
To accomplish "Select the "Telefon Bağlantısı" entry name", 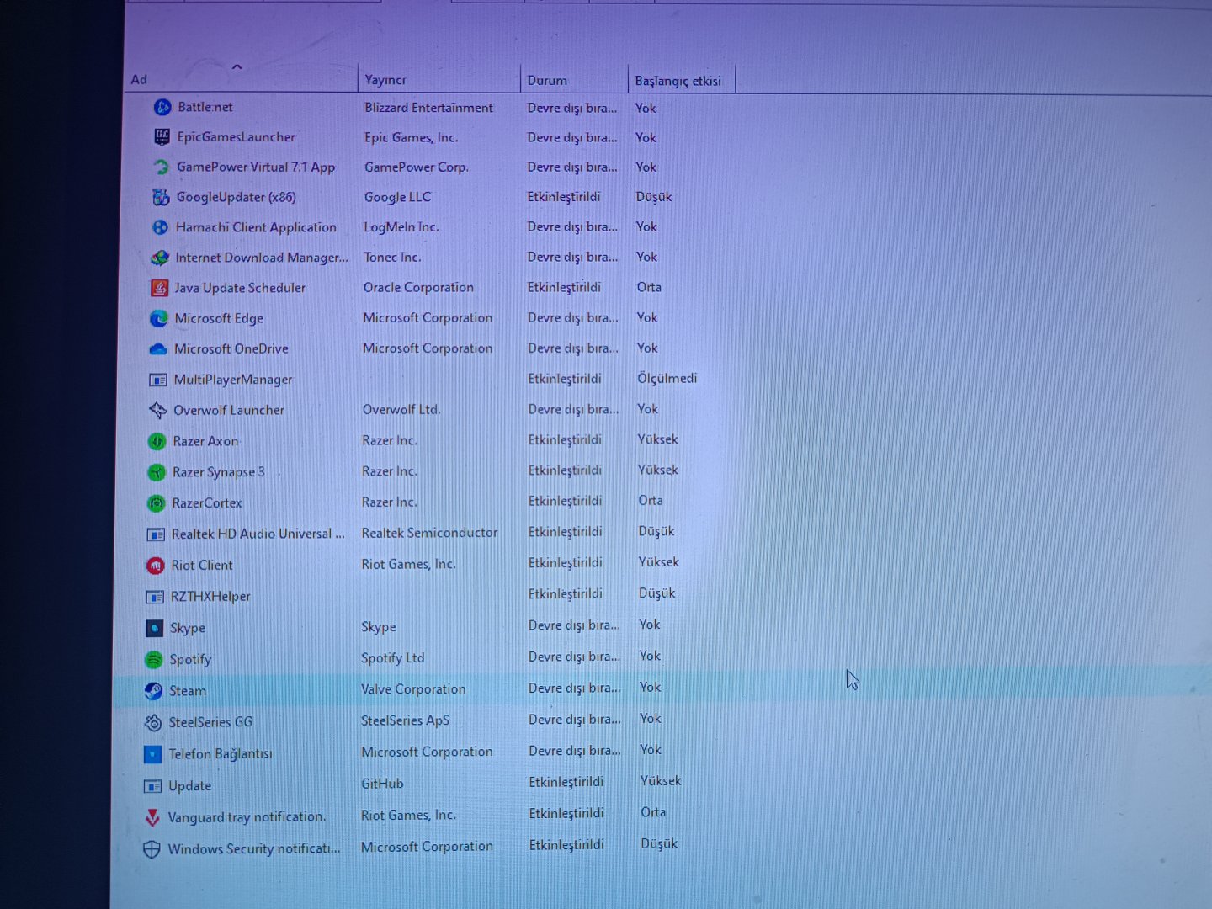I will pos(221,754).
